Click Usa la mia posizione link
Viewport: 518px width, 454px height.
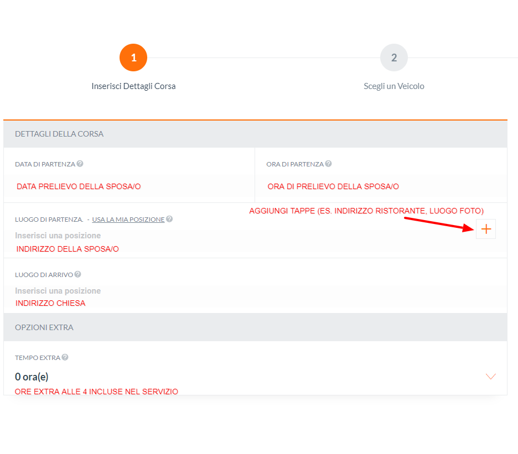coord(128,219)
